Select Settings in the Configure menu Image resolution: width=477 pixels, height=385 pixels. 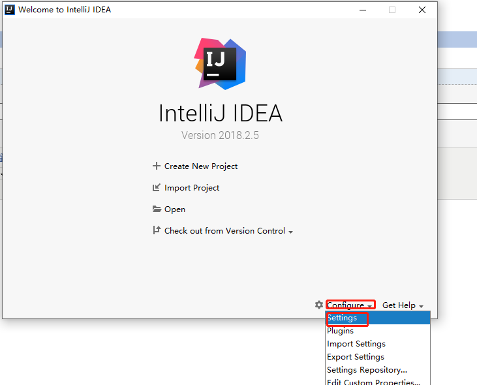tap(378, 318)
